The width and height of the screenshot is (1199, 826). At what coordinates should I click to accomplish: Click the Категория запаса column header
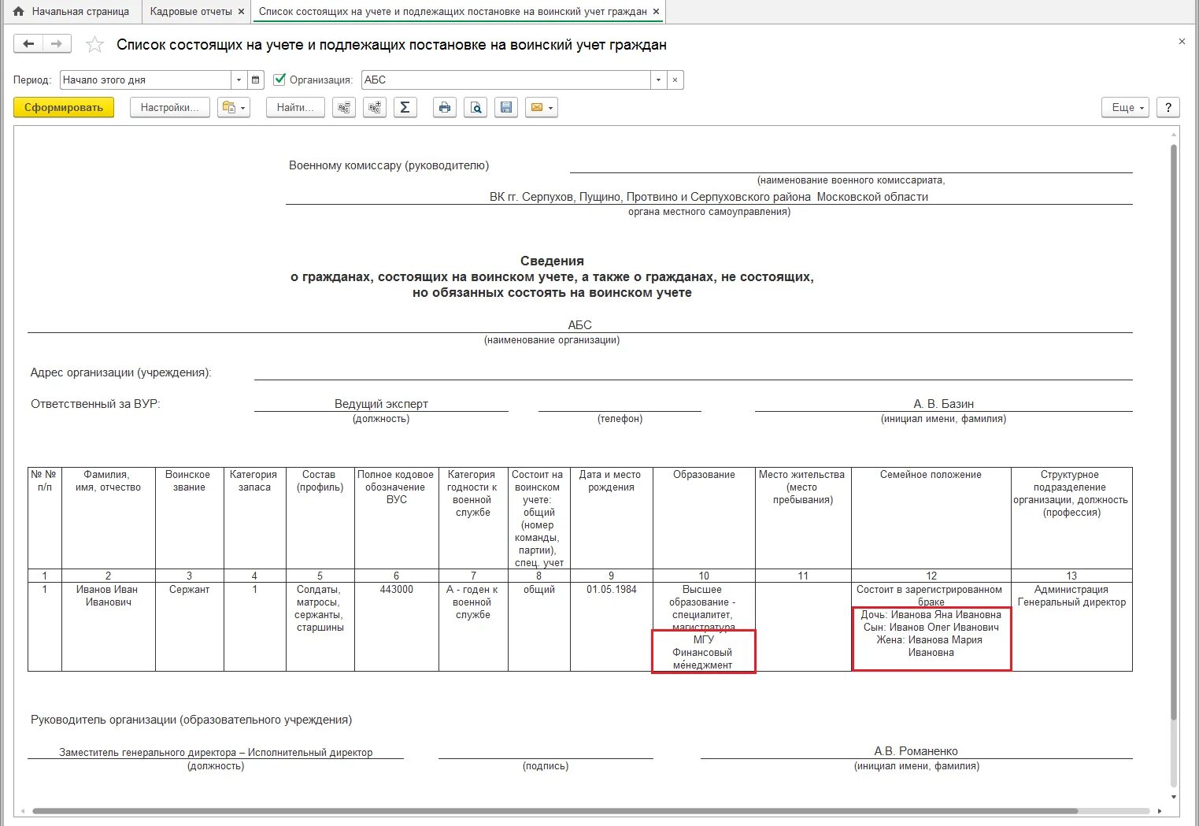point(254,518)
